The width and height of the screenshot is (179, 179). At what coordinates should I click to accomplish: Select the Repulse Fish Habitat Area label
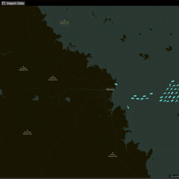tap(64, 23)
